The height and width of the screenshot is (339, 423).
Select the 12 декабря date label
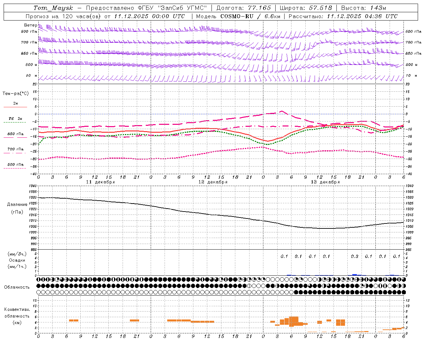click(213, 182)
